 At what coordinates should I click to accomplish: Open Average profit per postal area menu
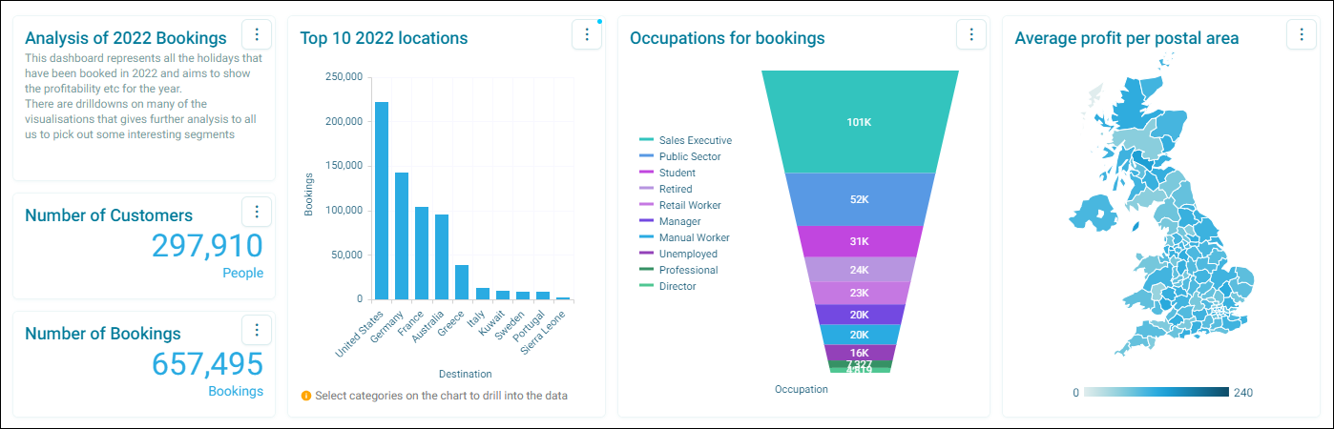click(x=1302, y=34)
